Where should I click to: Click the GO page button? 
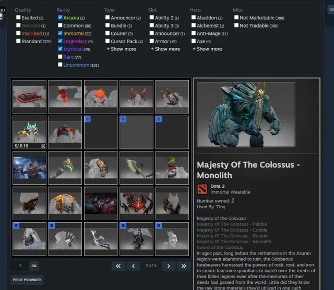34,266
